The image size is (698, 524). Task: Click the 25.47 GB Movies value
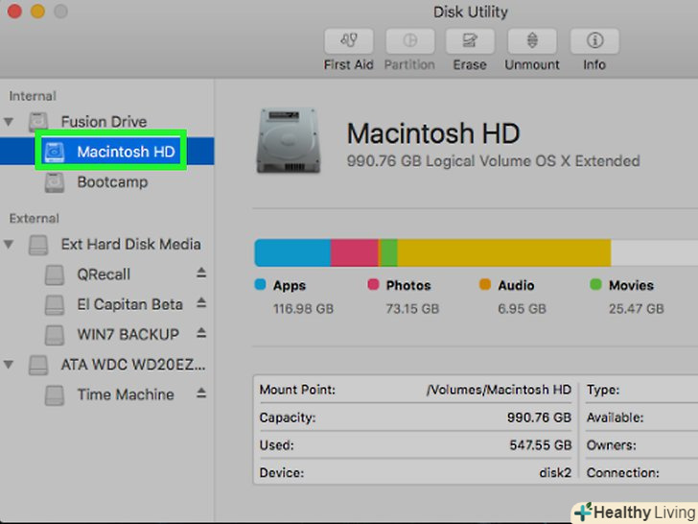click(637, 309)
